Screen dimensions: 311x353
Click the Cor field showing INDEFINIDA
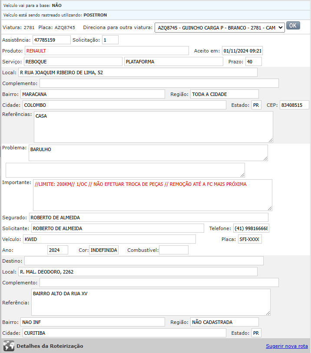(x=104, y=250)
